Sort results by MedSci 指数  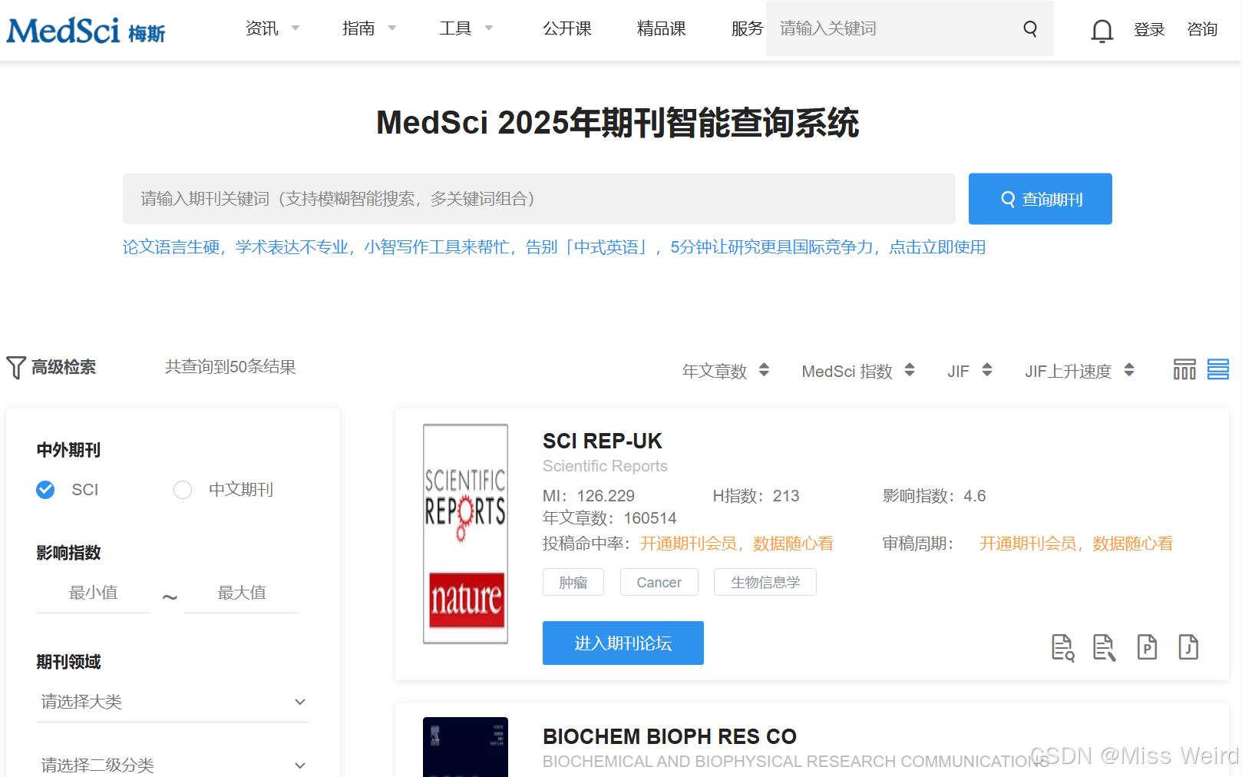coord(858,371)
